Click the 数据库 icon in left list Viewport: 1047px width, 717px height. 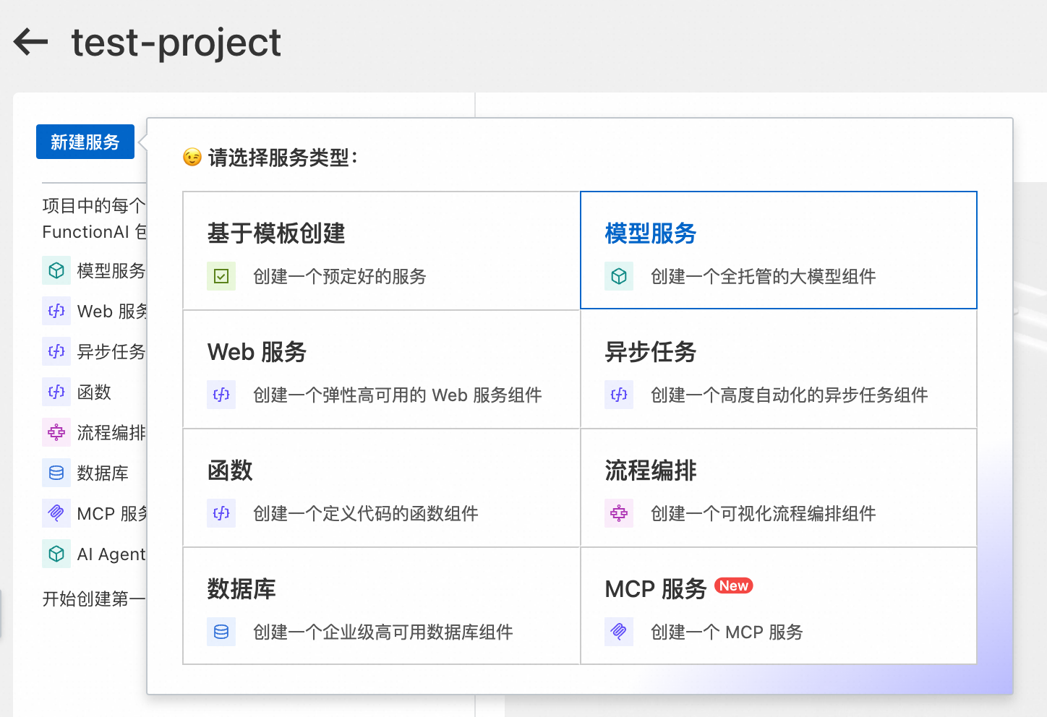[x=56, y=473]
